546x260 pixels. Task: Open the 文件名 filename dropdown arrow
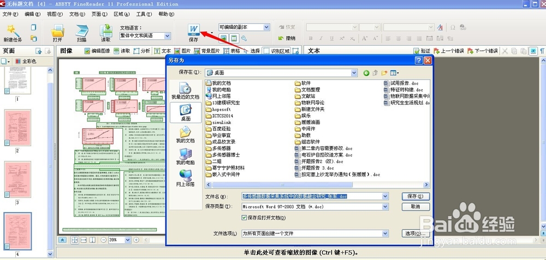[385, 196]
